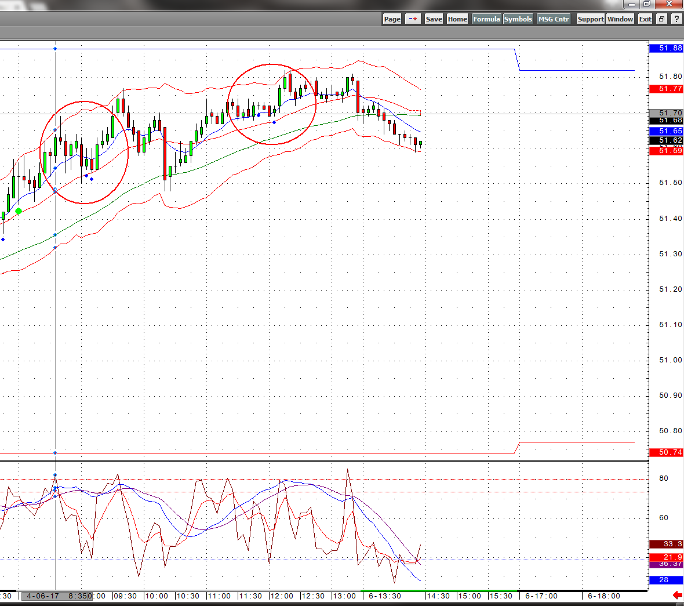The image size is (684, 606).
Task: Click the red 50.74 support level label
Action: click(x=666, y=452)
